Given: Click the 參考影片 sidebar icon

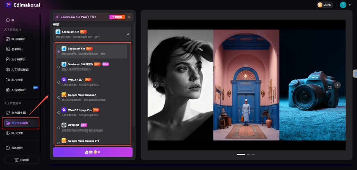Looking at the screenshot, I should pyautogui.click(x=8, y=49).
